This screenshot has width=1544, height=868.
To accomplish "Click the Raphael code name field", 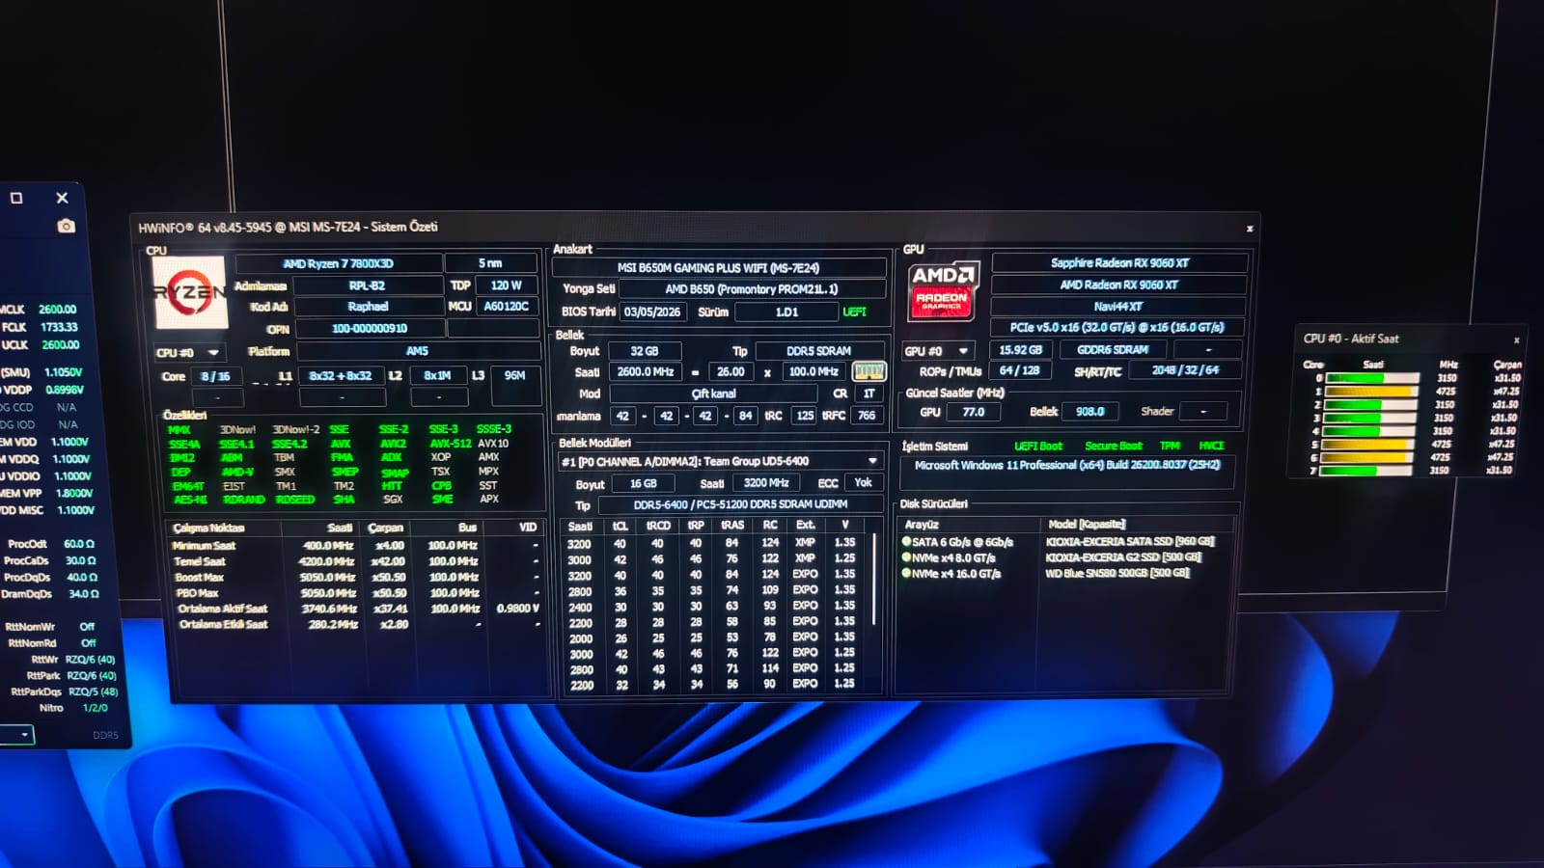I will pos(368,307).
